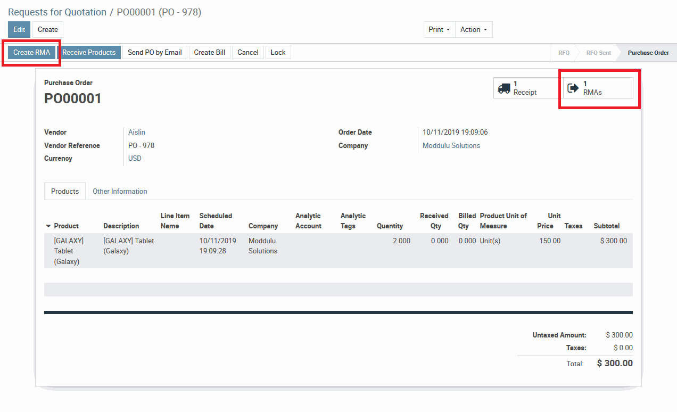This screenshot has width=677, height=412.
Task: Click the PO00001 order title
Action: [x=73, y=98]
